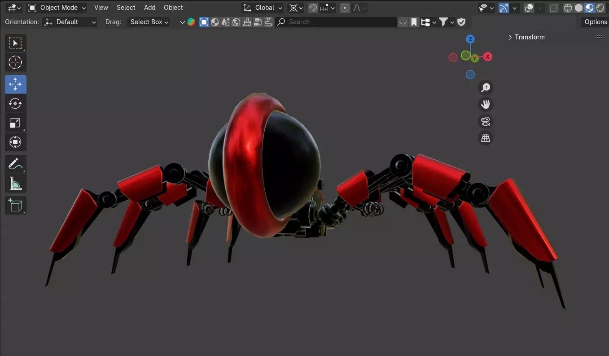Select the combined Transform tool
The height and width of the screenshot is (356, 609).
pos(15,142)
